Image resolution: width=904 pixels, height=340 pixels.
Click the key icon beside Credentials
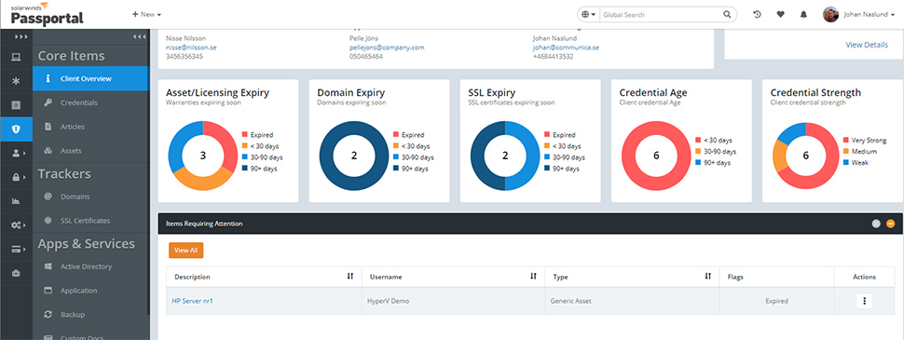pos(48,102)
